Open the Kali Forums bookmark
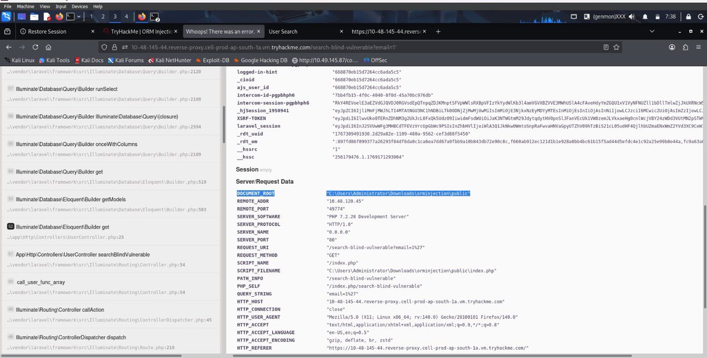707x358 pixels. click(126, 60)
